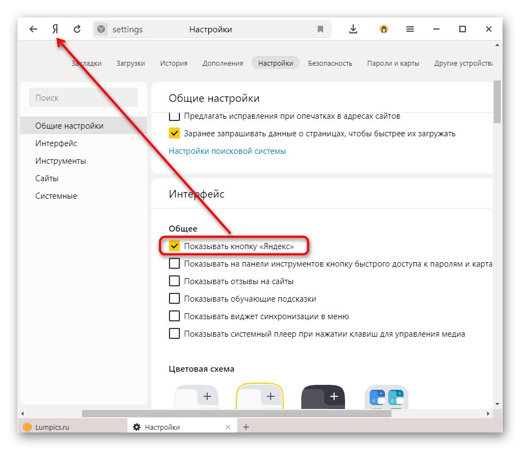The height and width of the screenshot is (450, 520).
Task: Choose the dark color scheme
Action: click(323, 397)
